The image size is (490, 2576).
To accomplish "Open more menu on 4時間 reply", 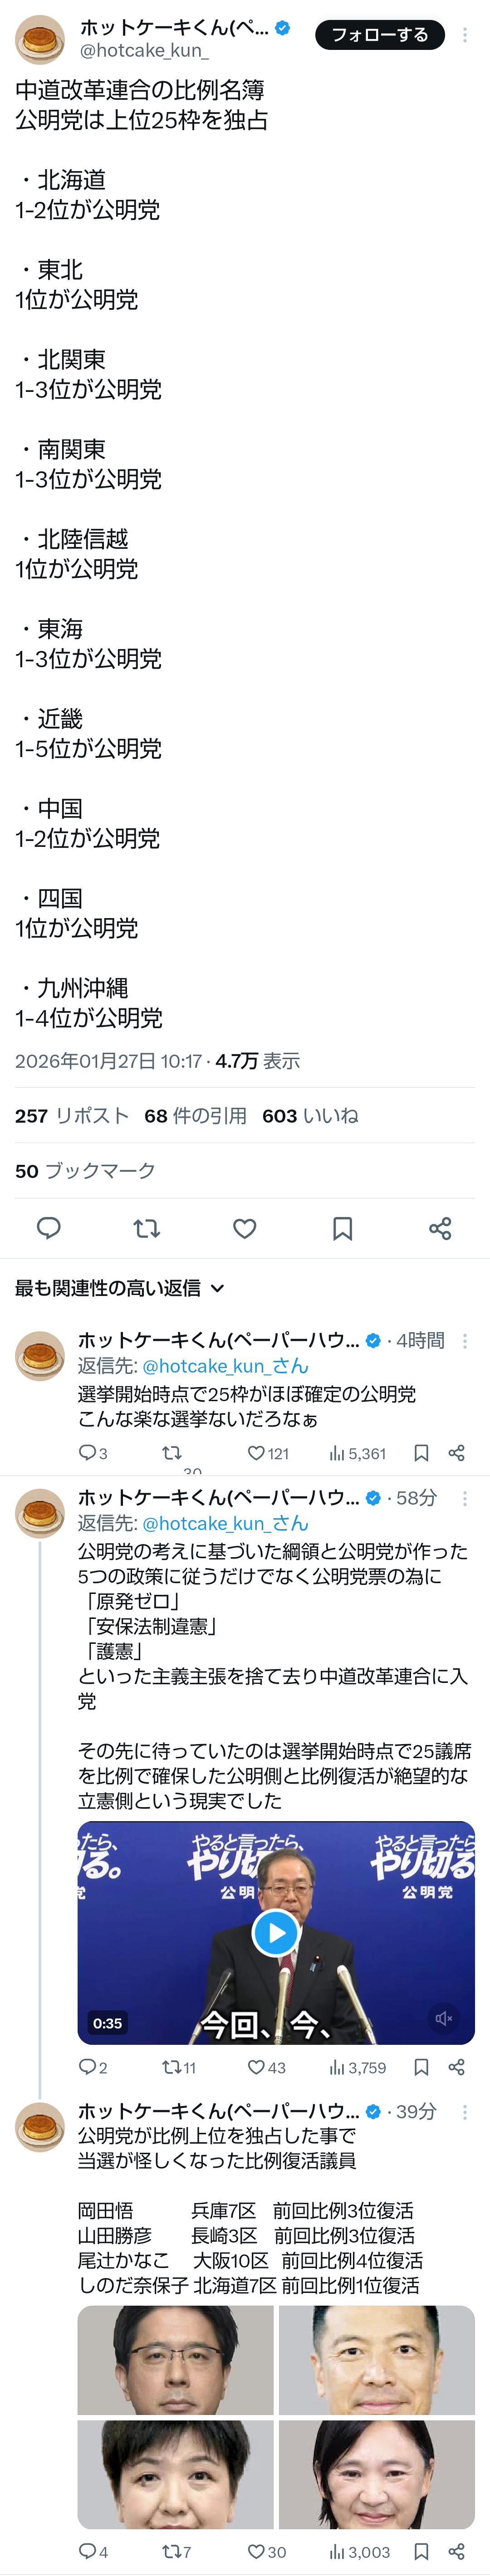I will click(465, 1341).
